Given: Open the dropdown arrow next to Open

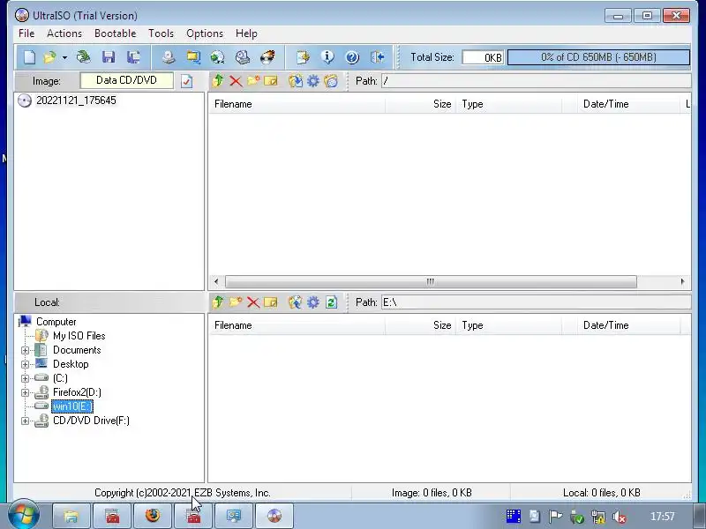Looking at the screenshot, I should click(64, 57).
